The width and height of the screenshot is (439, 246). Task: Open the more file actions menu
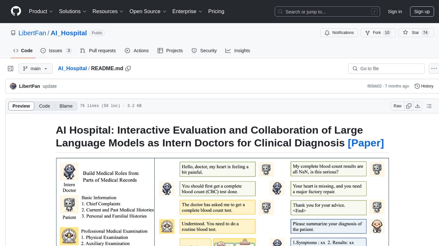pos(434,69)
